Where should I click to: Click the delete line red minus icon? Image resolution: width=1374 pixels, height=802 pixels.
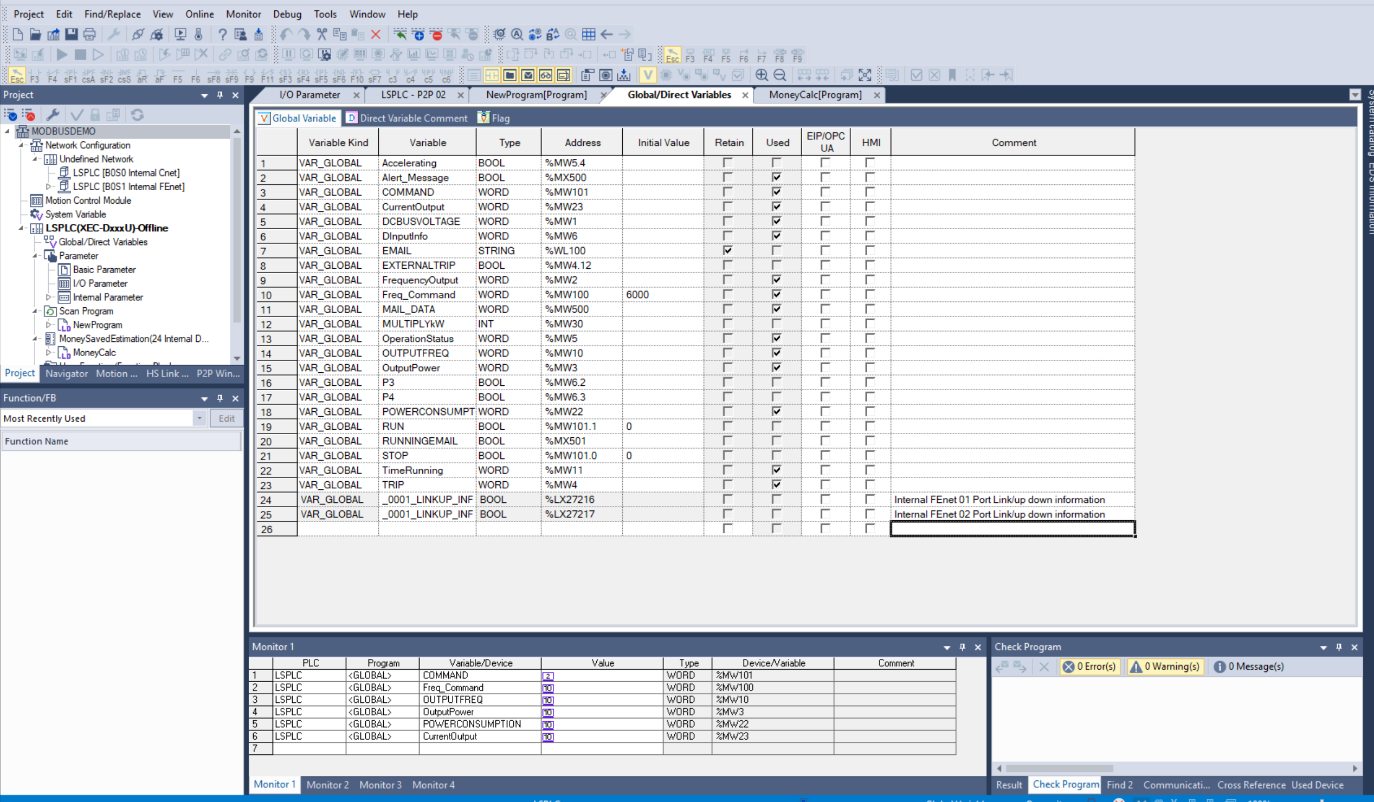436,34
